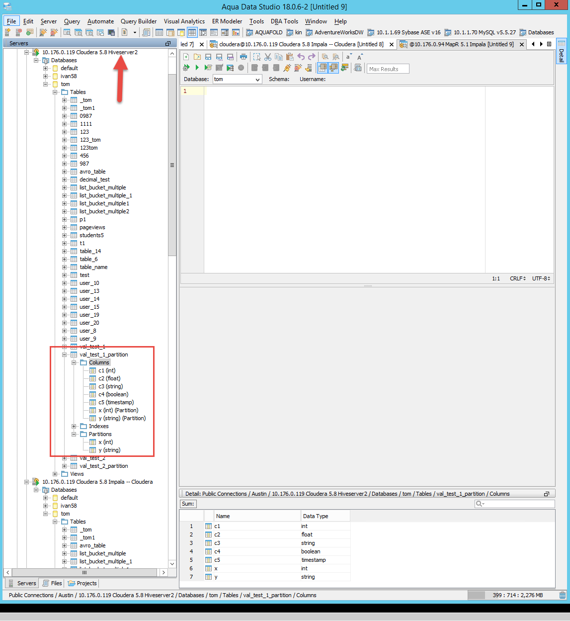The height and width of the screenshot is (621, 570).
Task: Collapse the Partitions folder
Action: [x=74, y=434]
